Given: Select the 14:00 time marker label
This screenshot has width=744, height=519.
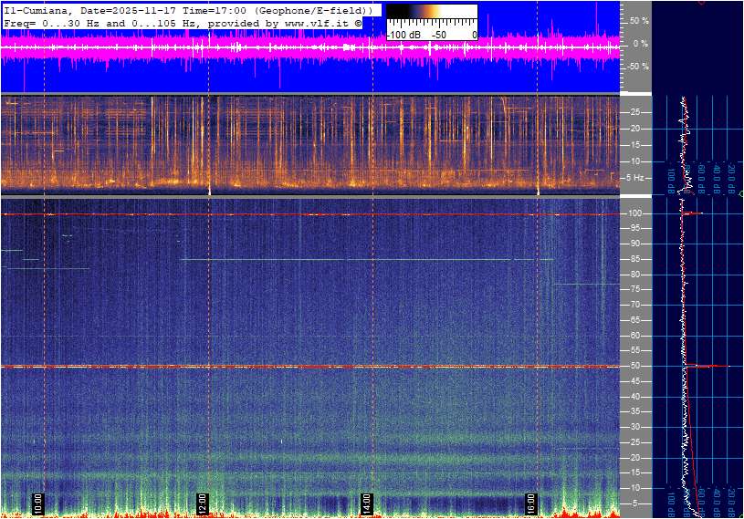Looking at the screenshot, I should (x=366, y=503).
